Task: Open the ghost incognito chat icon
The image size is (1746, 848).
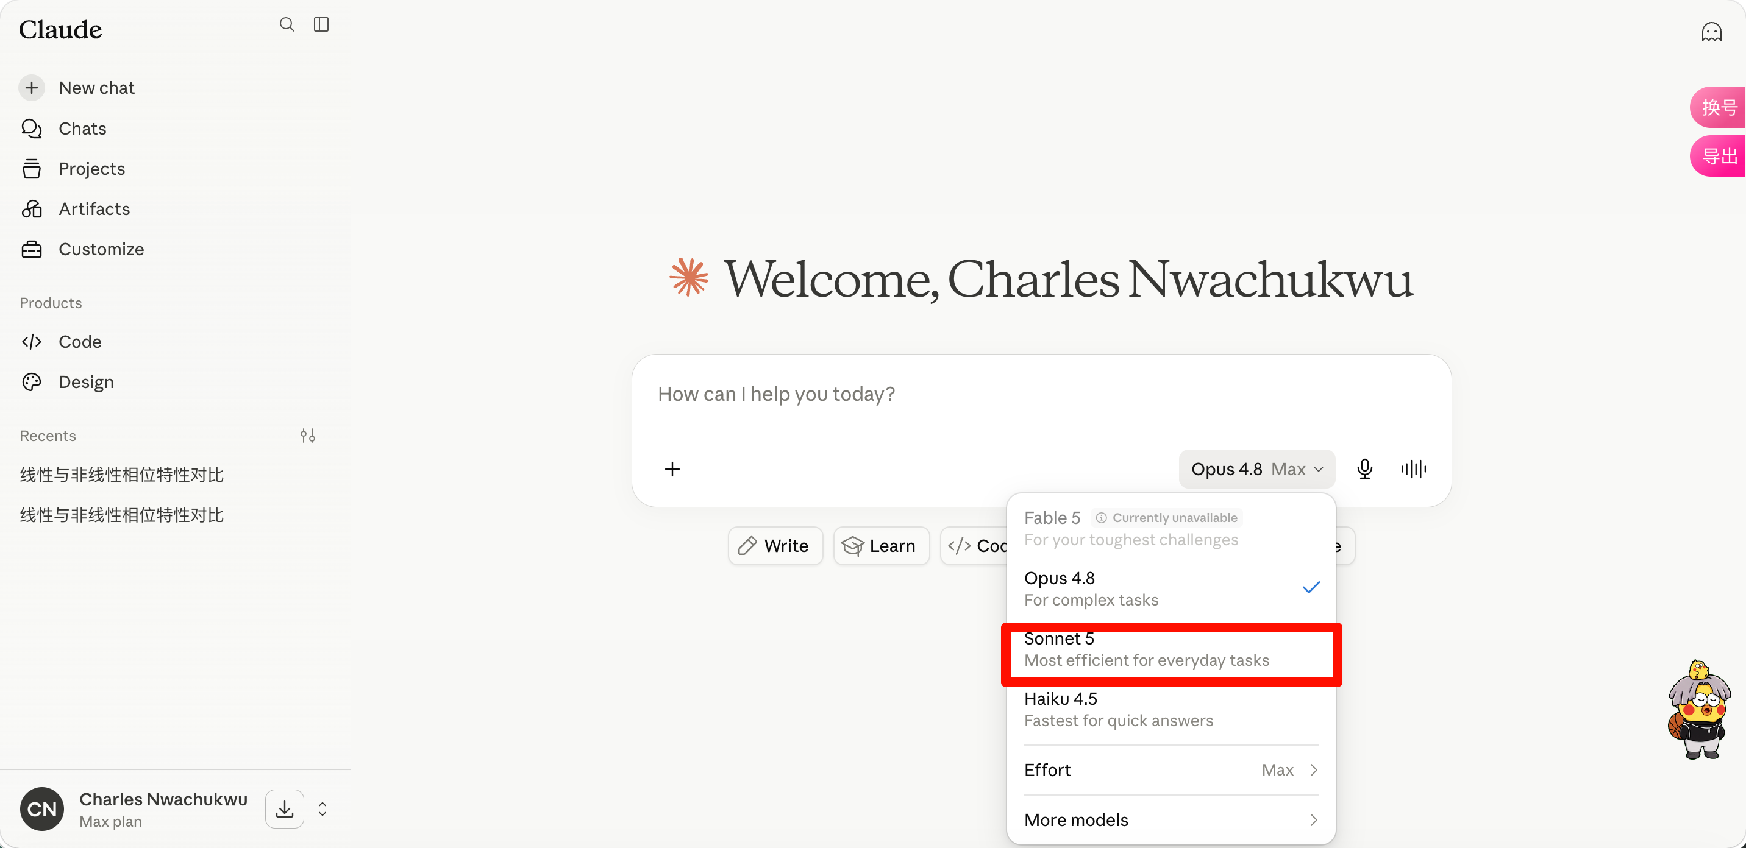Action: pyautogui.click(x=1711, y=32)
